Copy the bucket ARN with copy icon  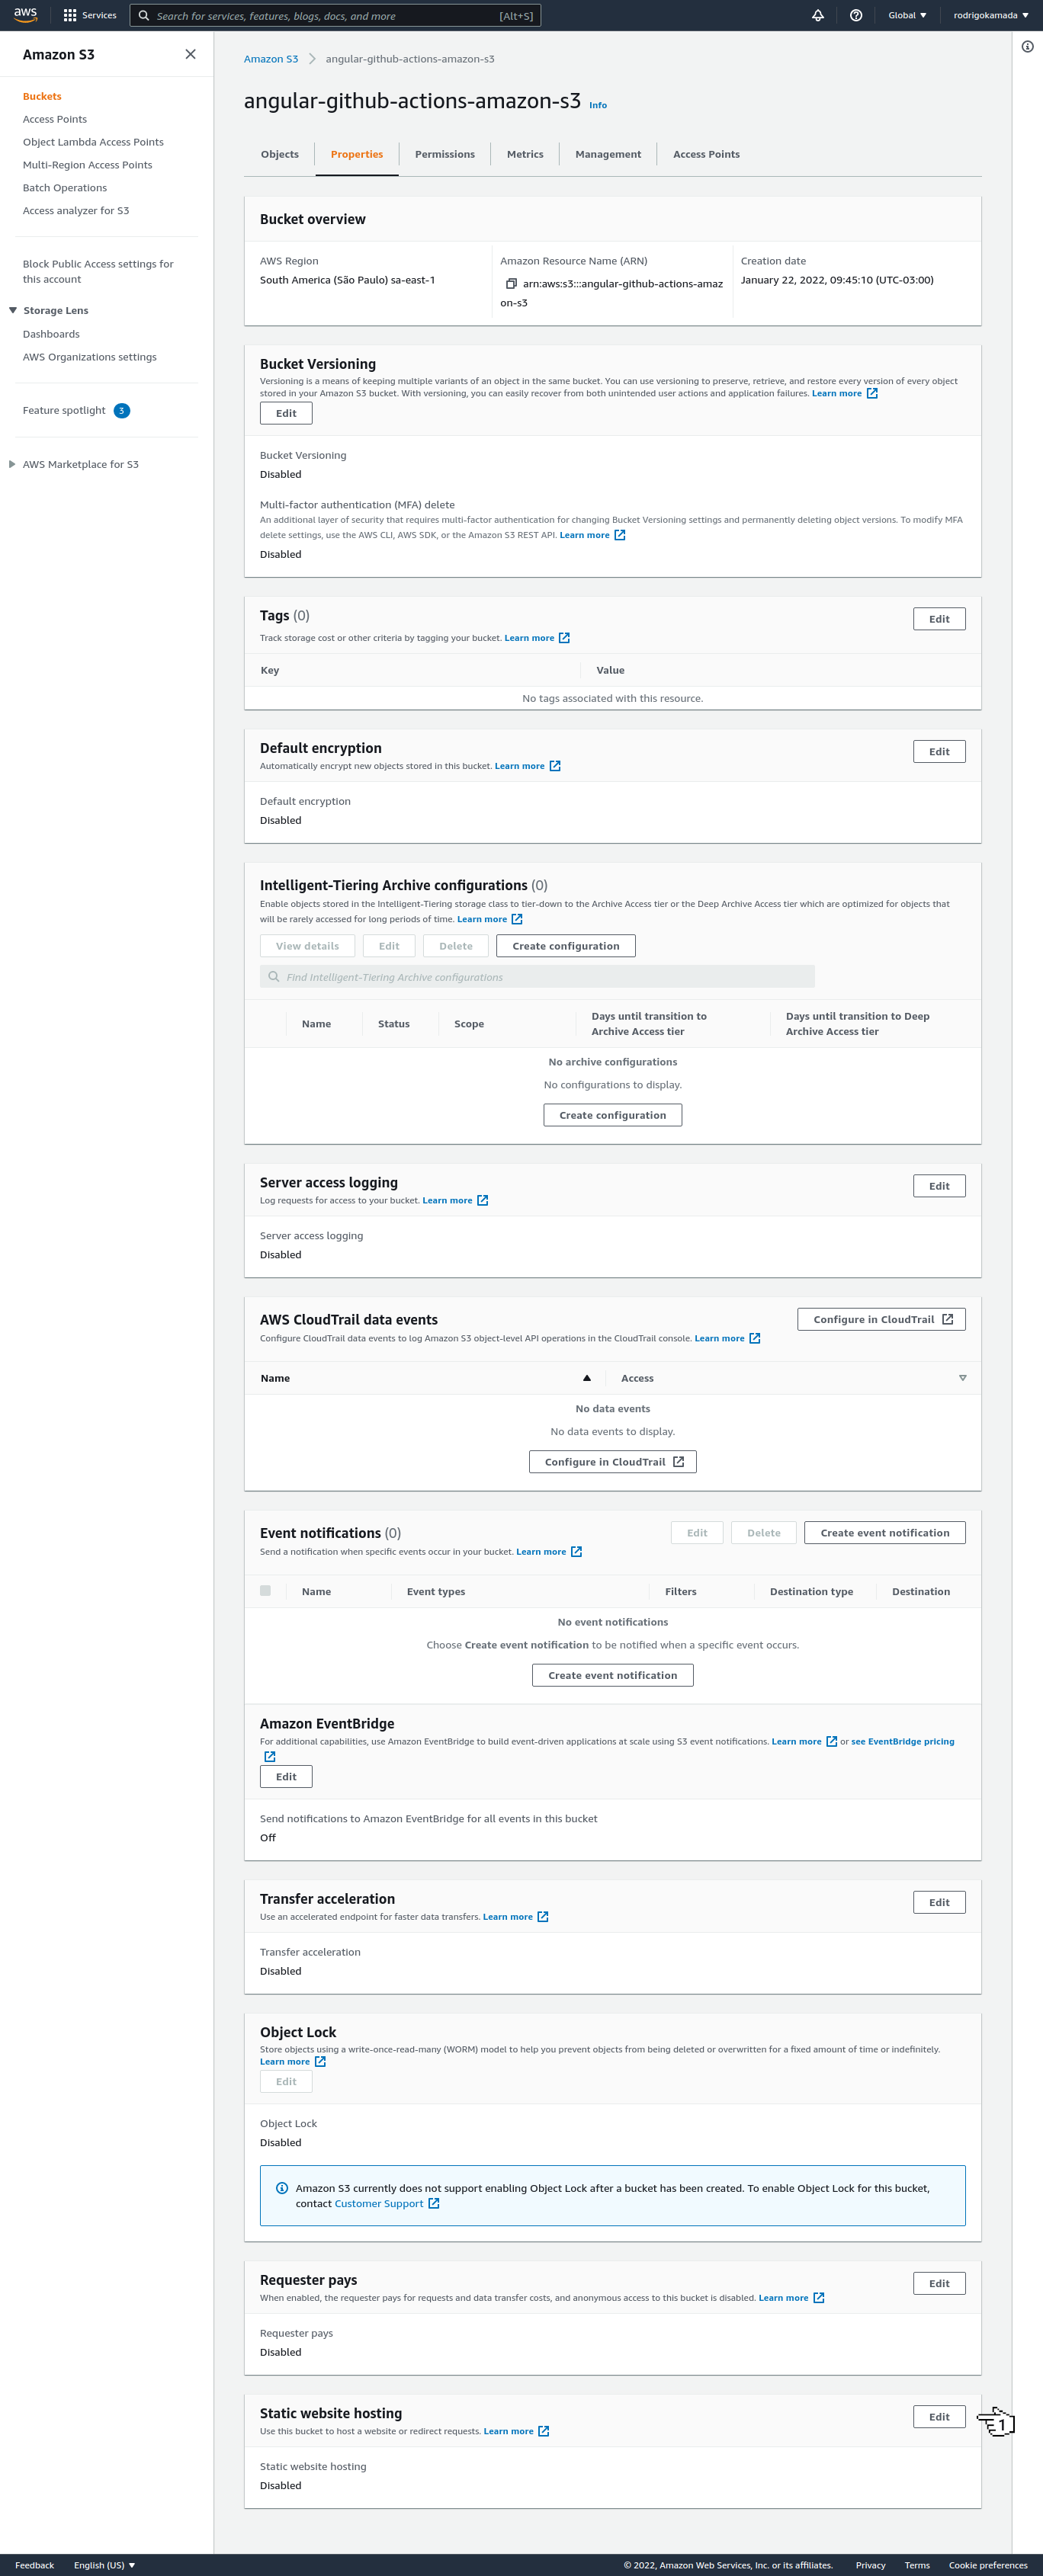click(x=511, y=284)
